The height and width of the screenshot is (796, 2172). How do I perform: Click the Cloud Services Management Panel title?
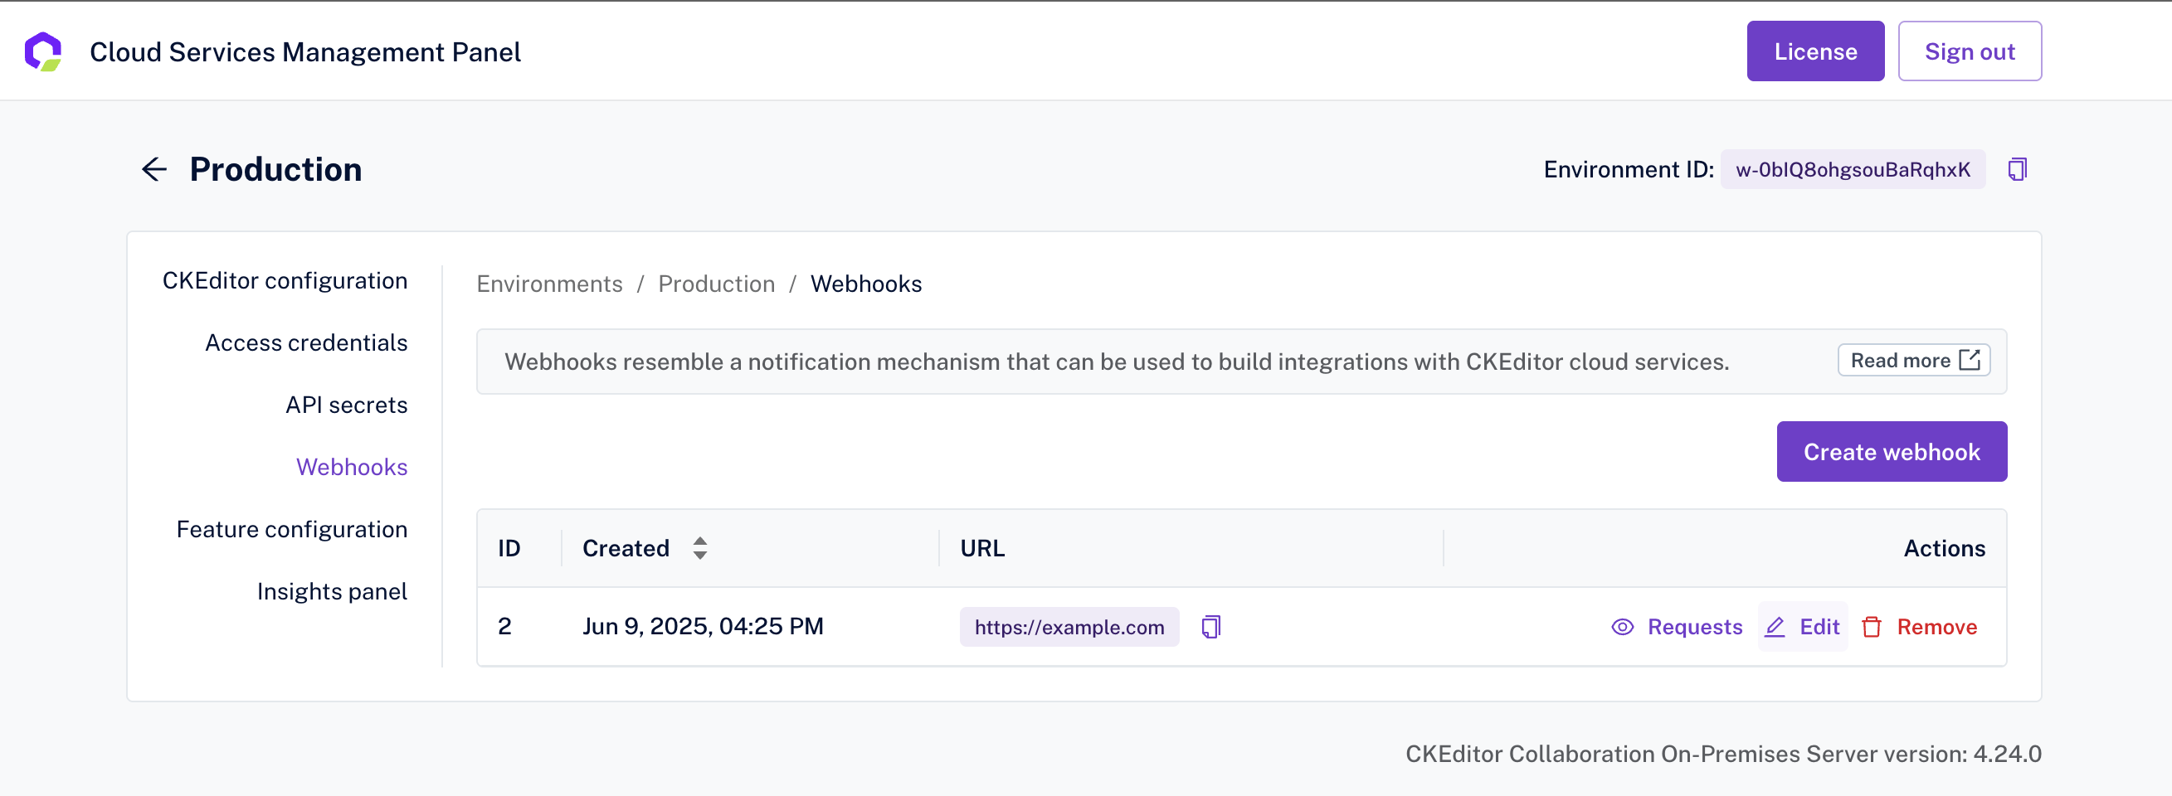click(305, 52)
